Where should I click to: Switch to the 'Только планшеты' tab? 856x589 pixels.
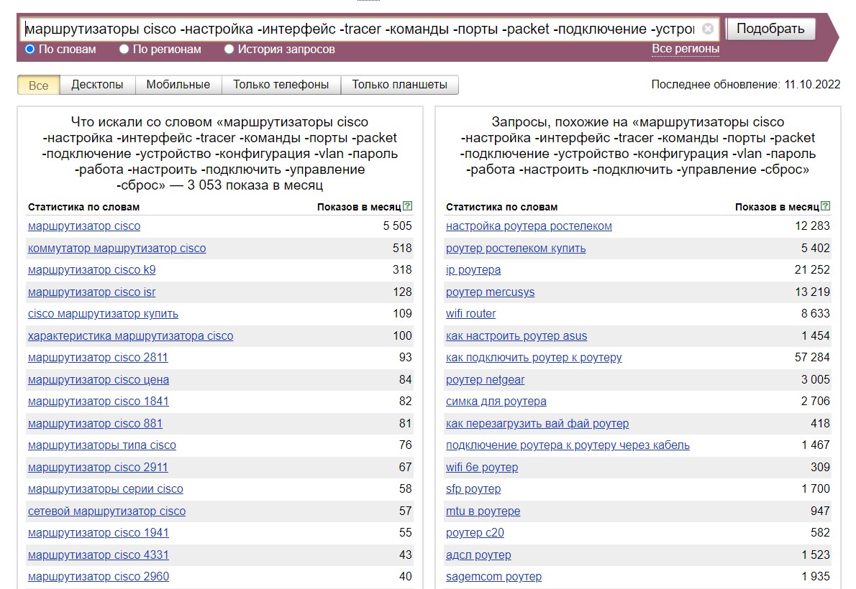tap(400, 85)
